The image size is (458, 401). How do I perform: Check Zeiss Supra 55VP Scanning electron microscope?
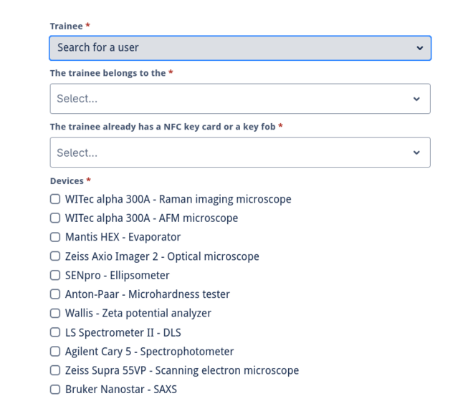(x=55, y=370)
